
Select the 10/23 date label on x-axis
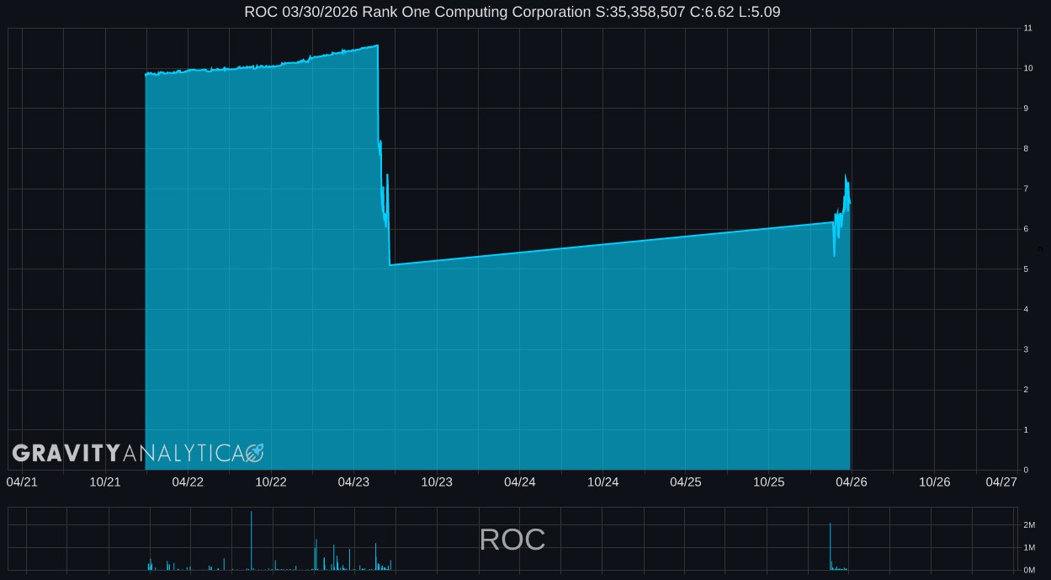click(x=437, y=482)
